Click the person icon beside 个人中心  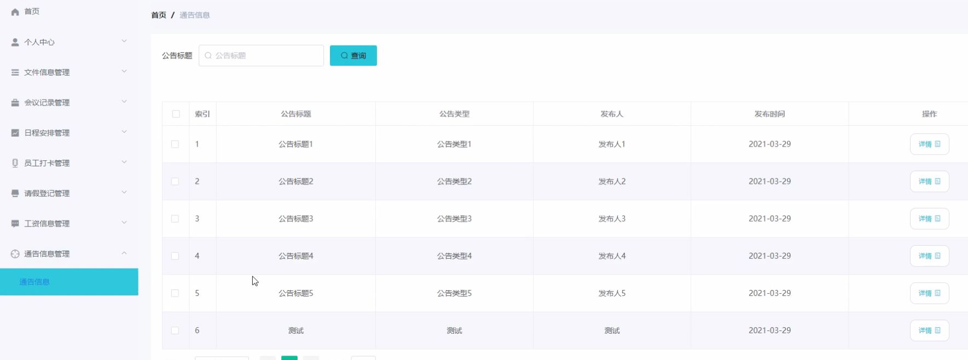click(15, 42)
